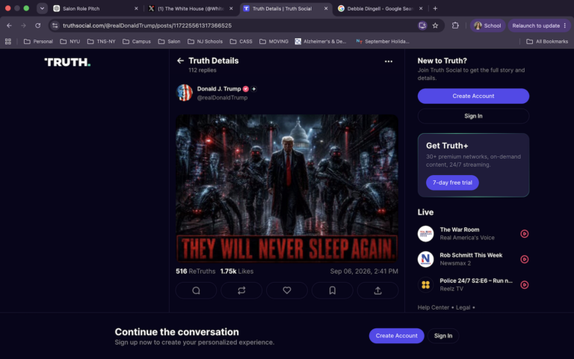This screenshot has width=574, height=359.
Task: Click the share upload icon
Action: click(x=377, y=290)
